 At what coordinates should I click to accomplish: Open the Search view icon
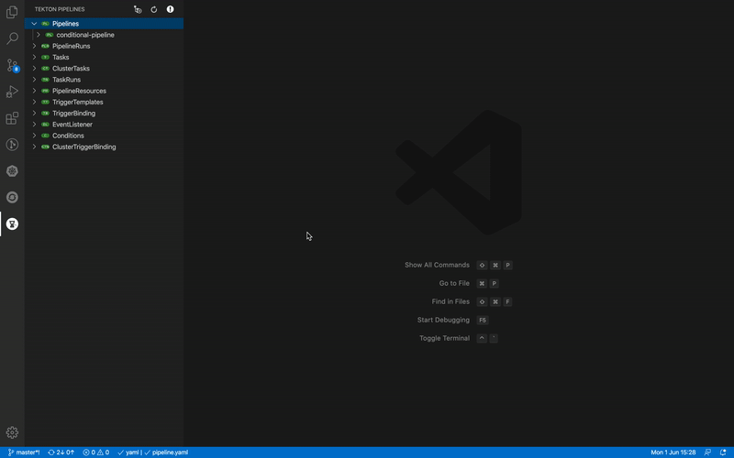coord(12,38)
